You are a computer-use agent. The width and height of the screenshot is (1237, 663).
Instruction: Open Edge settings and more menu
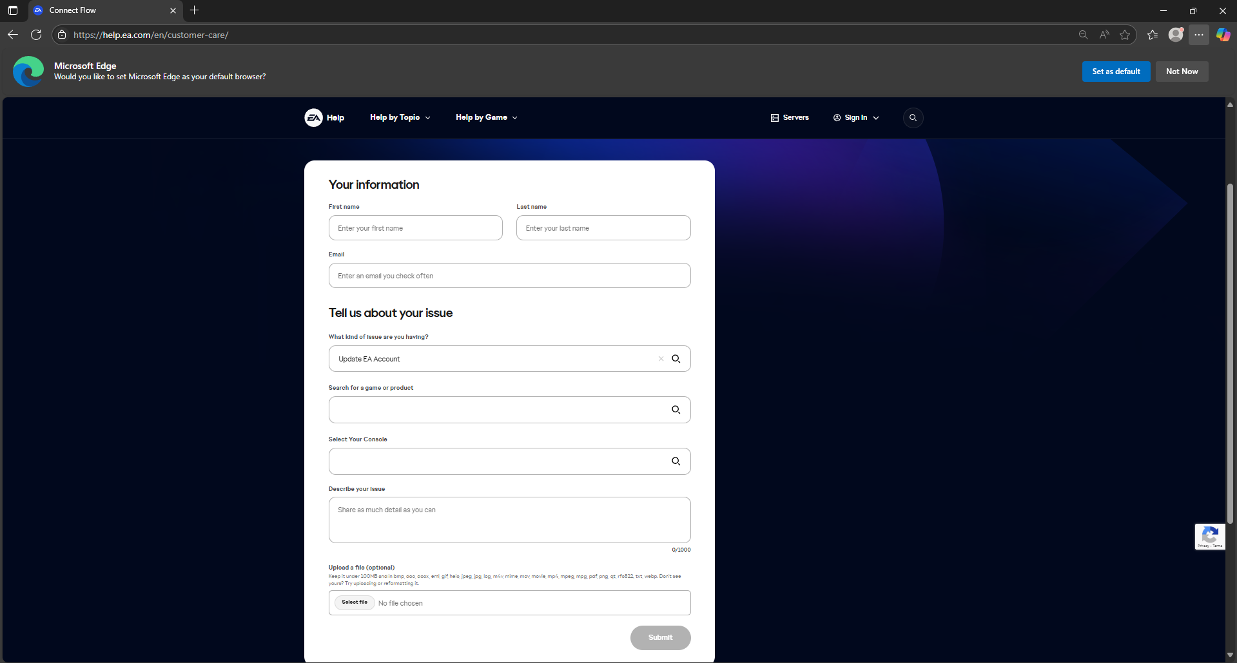[x=1199, y=35]
